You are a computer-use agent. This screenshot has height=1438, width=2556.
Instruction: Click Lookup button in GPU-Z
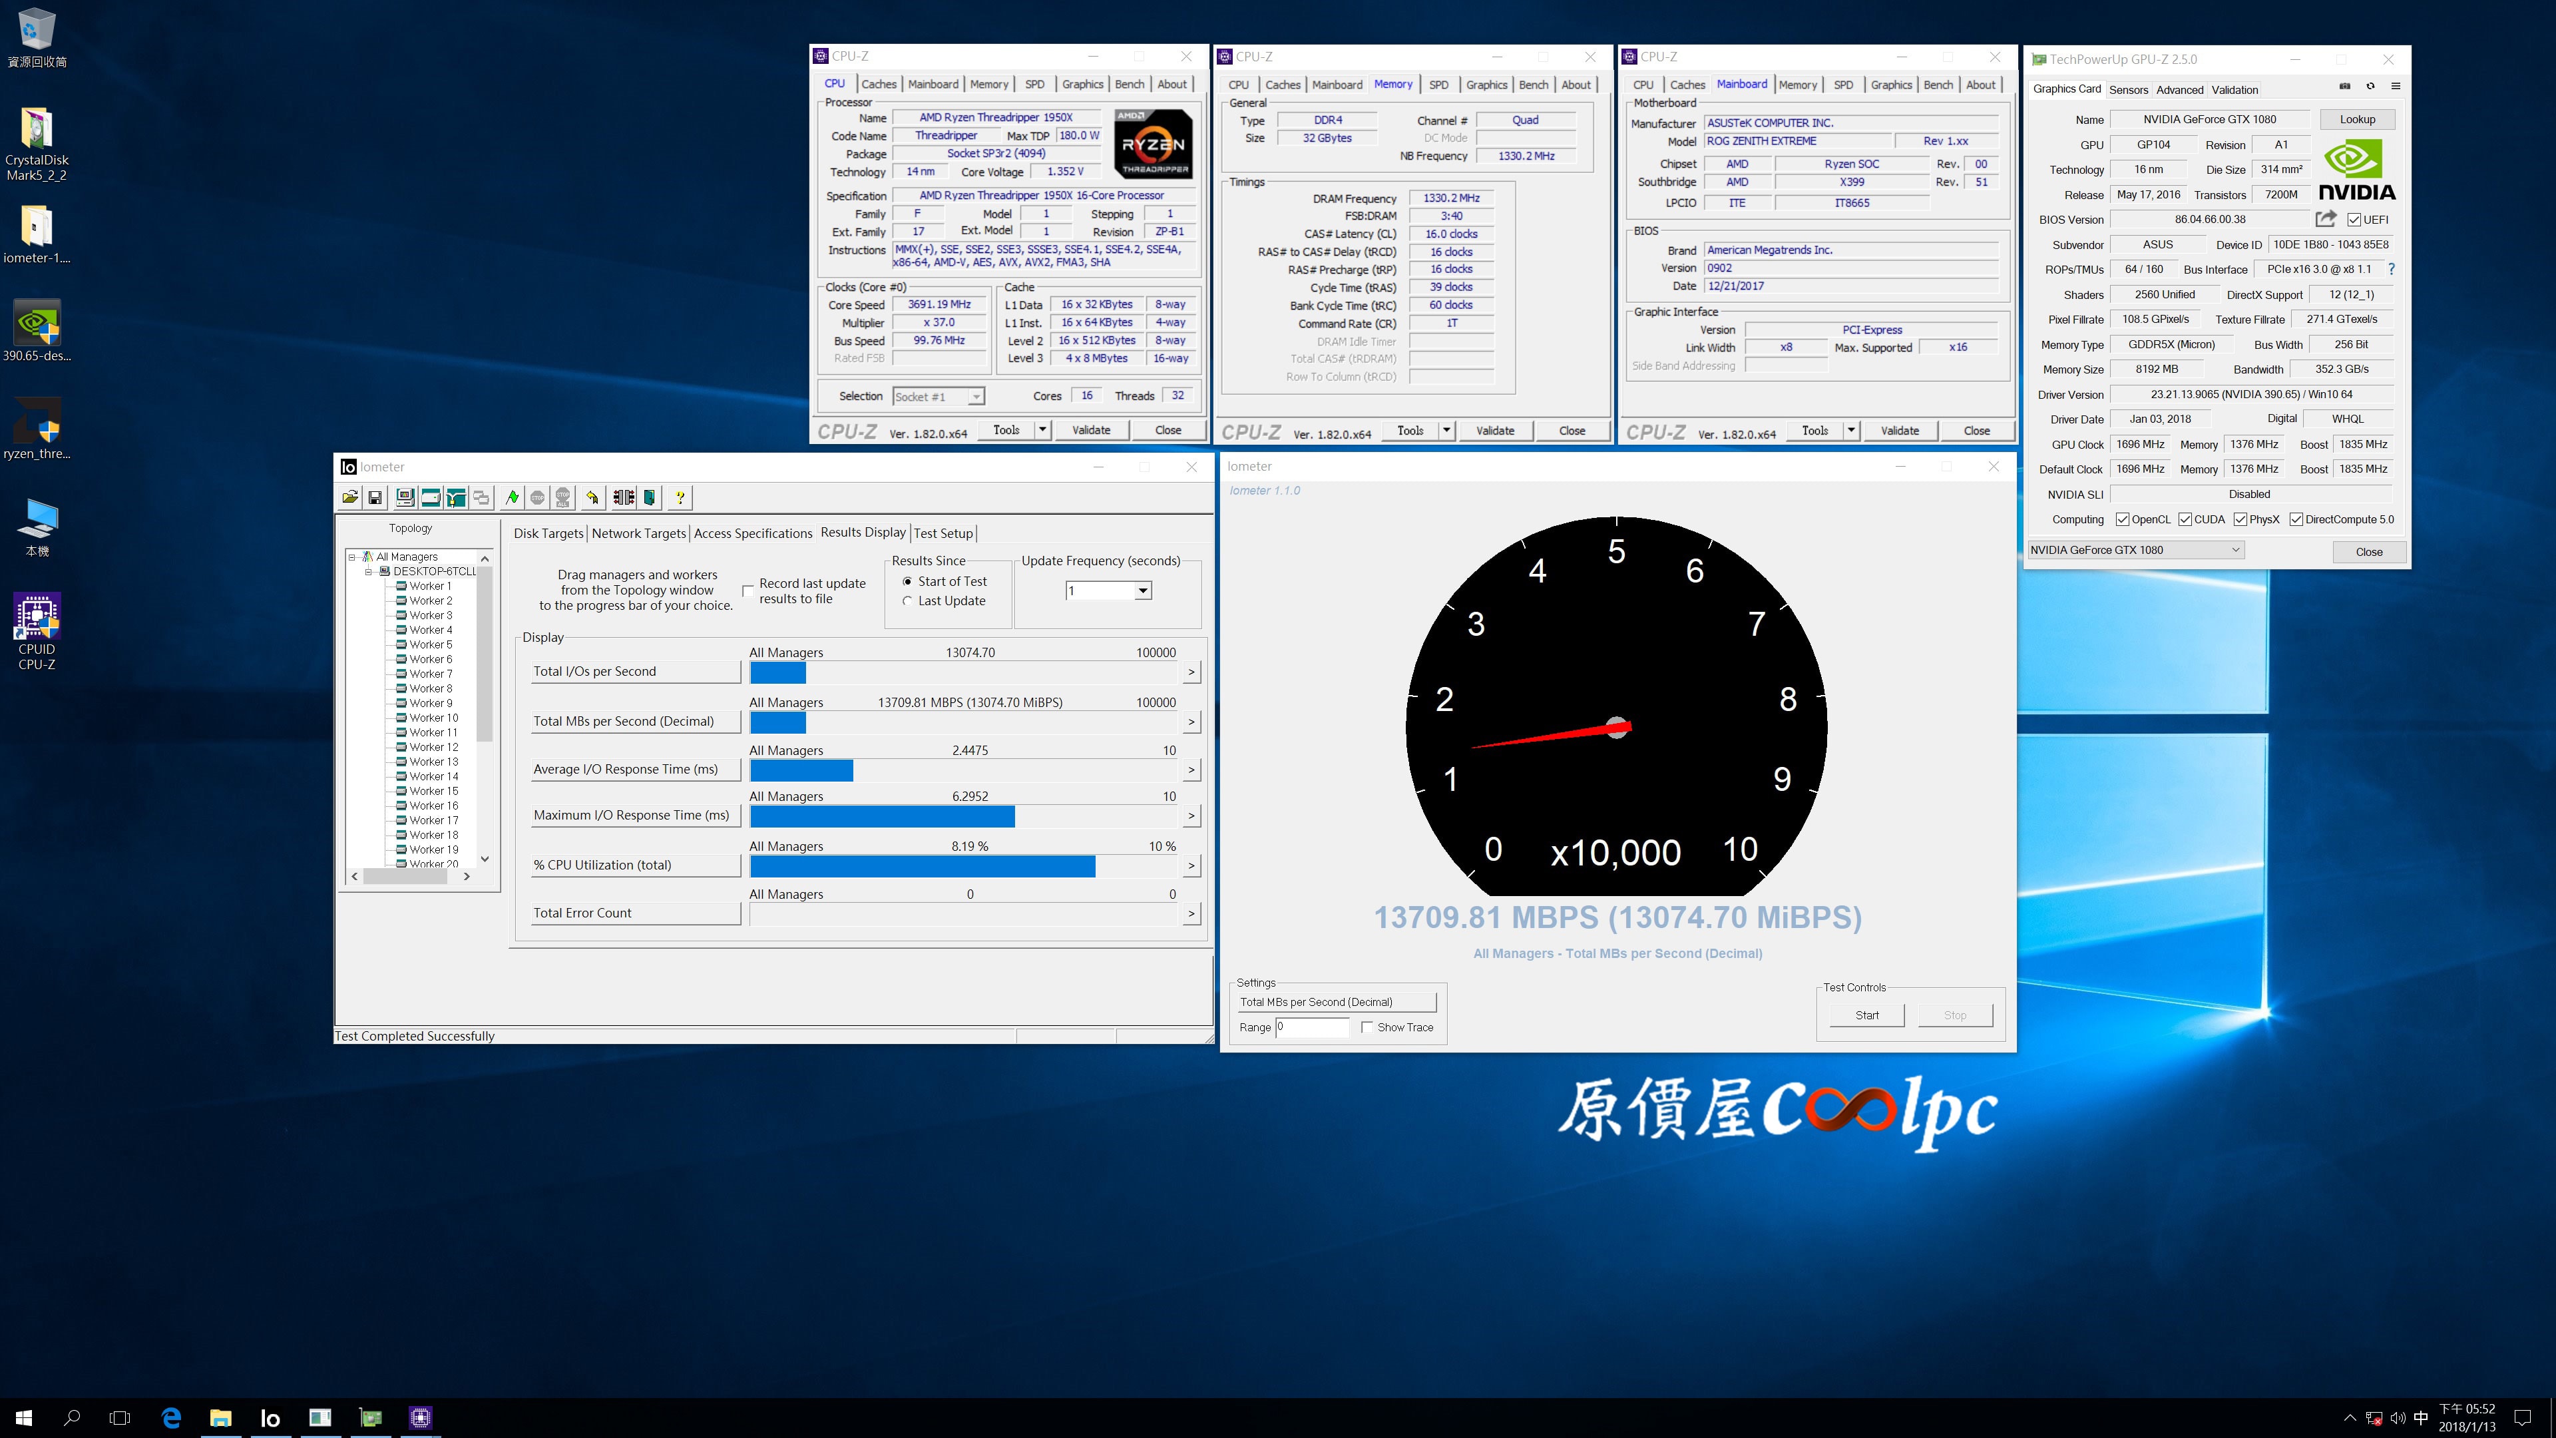2358,119
